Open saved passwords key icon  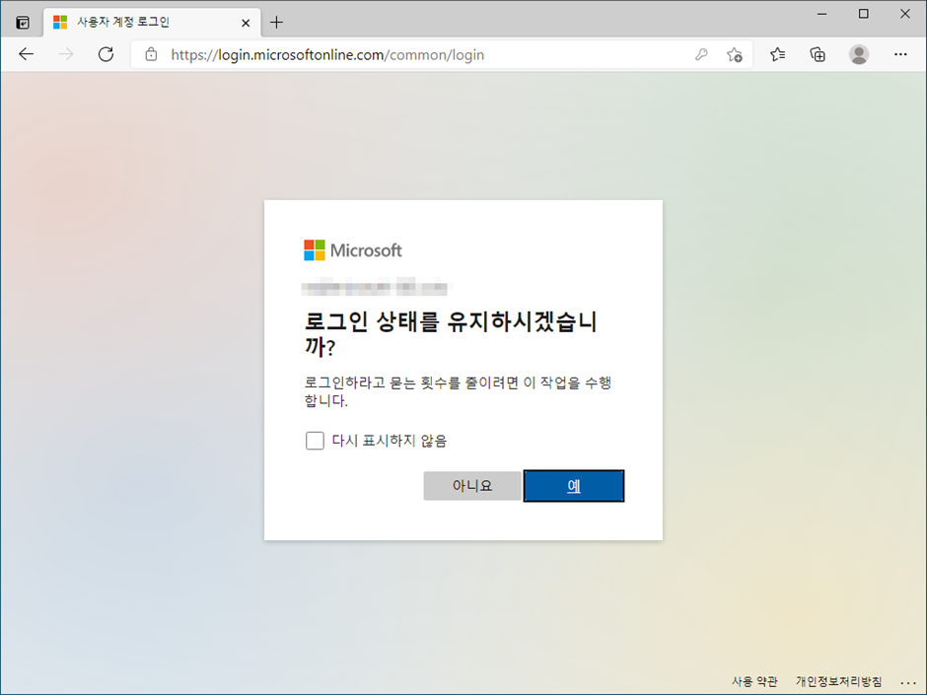click(701, 54)
